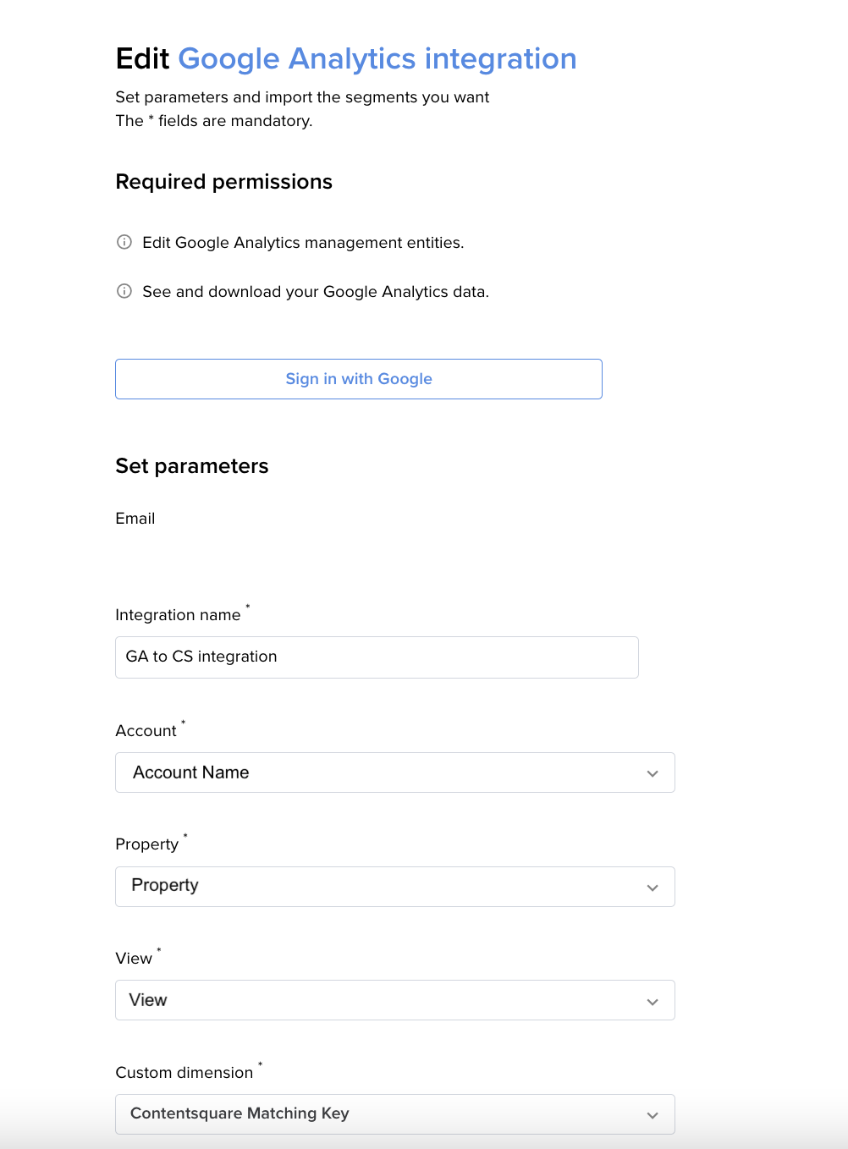The image size is (848, 1149).
Task: Open the Property selection list
Action: pyautogui.click(x=394, y=887)
